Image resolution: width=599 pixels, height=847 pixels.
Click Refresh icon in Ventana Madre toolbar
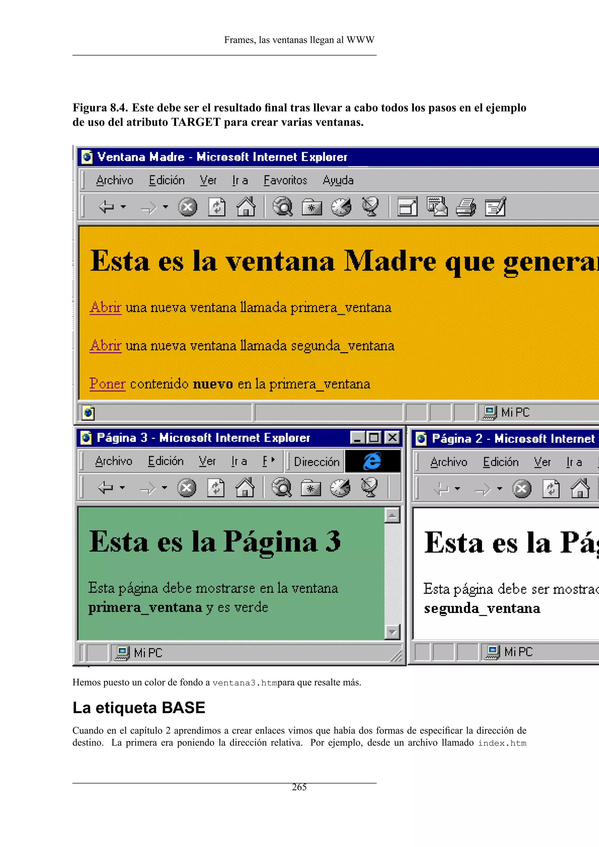[x=216, y=207]
